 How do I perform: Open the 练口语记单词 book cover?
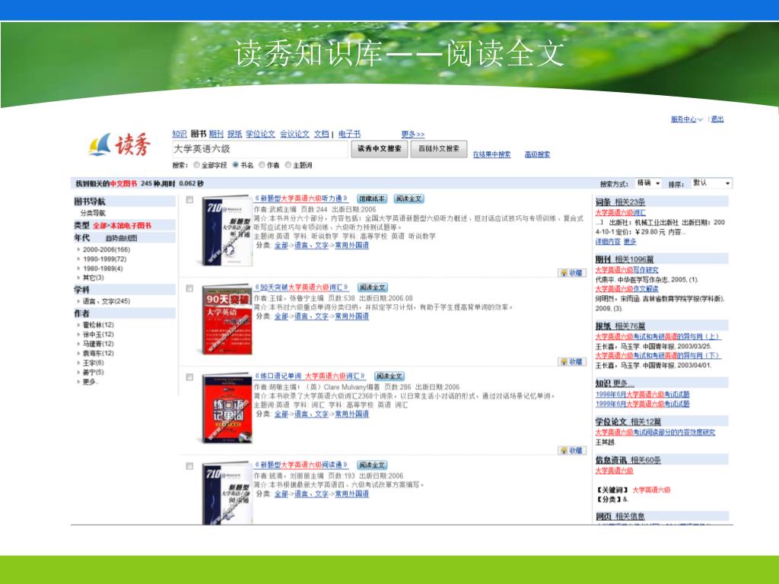227,408
